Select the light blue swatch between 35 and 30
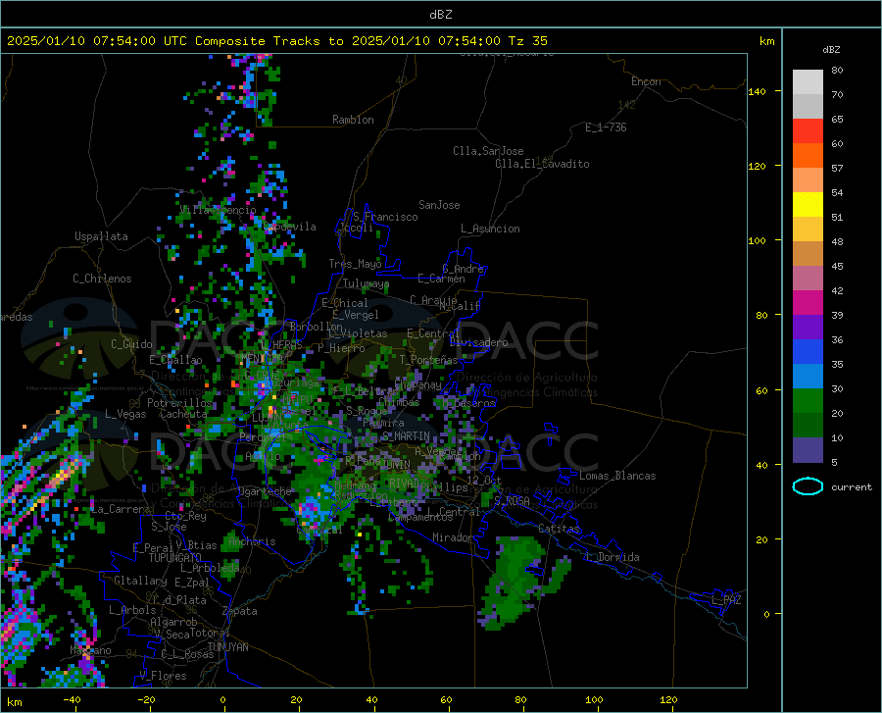The image size is (882, 713). coord(808,377)
